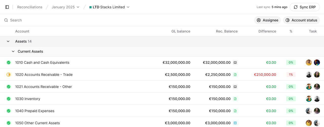Collapse the Current Assets subgroup

[13, 51]
